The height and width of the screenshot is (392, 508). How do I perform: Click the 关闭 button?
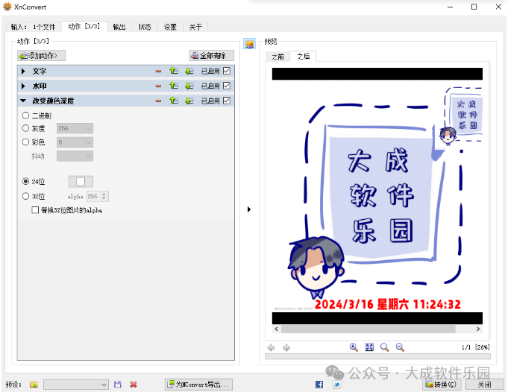485,385
